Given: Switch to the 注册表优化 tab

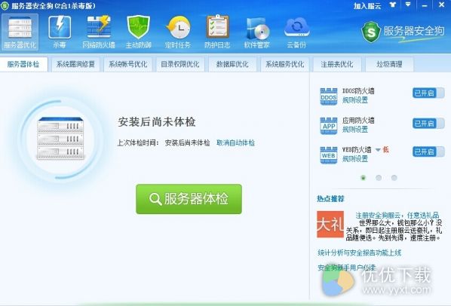Looking at the screenshot, I should (x=337, y=64).
